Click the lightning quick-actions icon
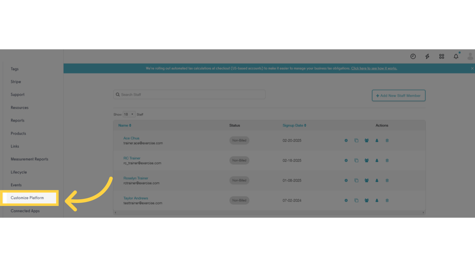Screen dimensions: 475x267 point(427,56)
